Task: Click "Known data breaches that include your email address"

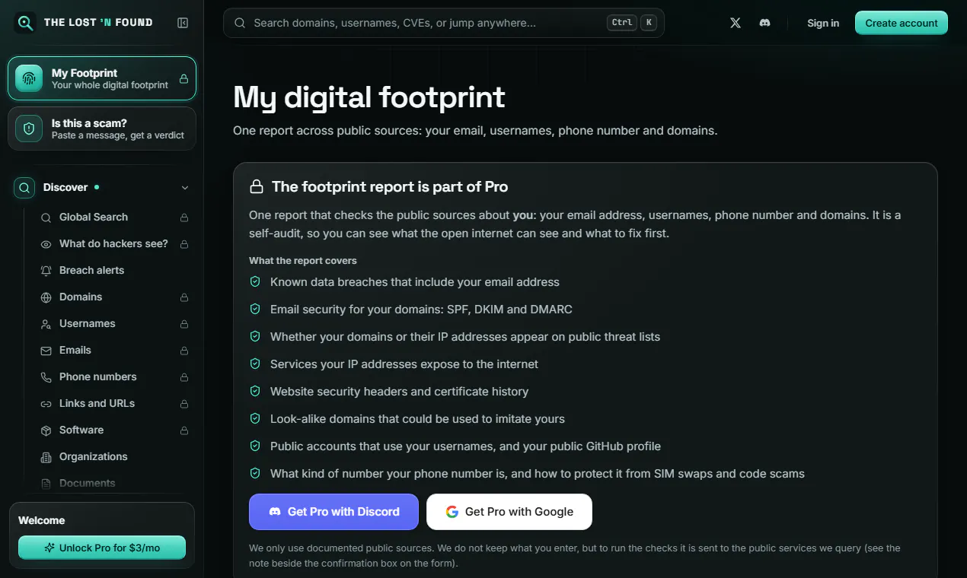Action: pos(415,282)
